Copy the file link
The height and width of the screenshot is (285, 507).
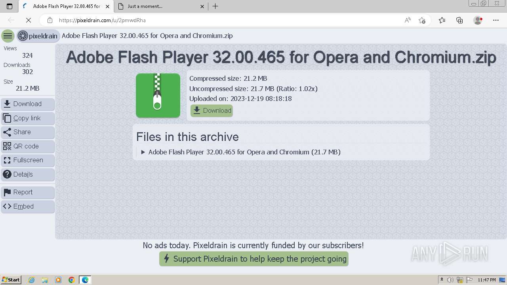coord(28,118)
